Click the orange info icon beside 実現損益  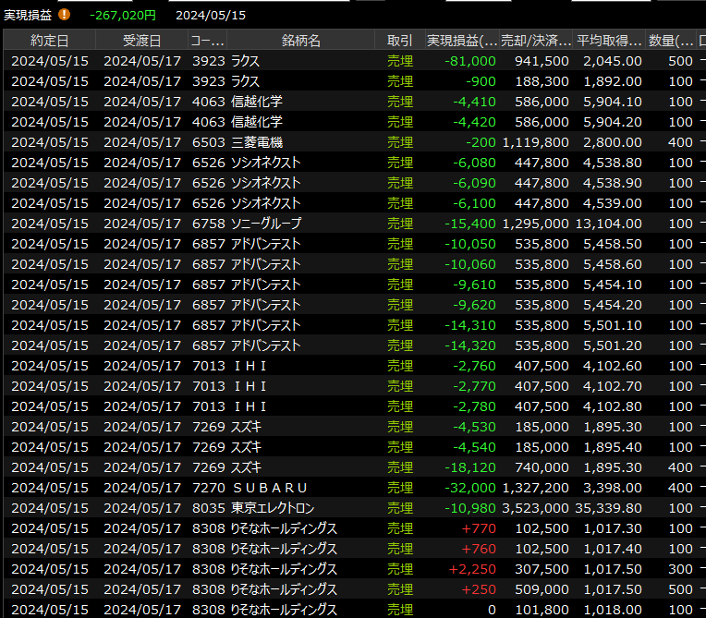tap(64, 15)
